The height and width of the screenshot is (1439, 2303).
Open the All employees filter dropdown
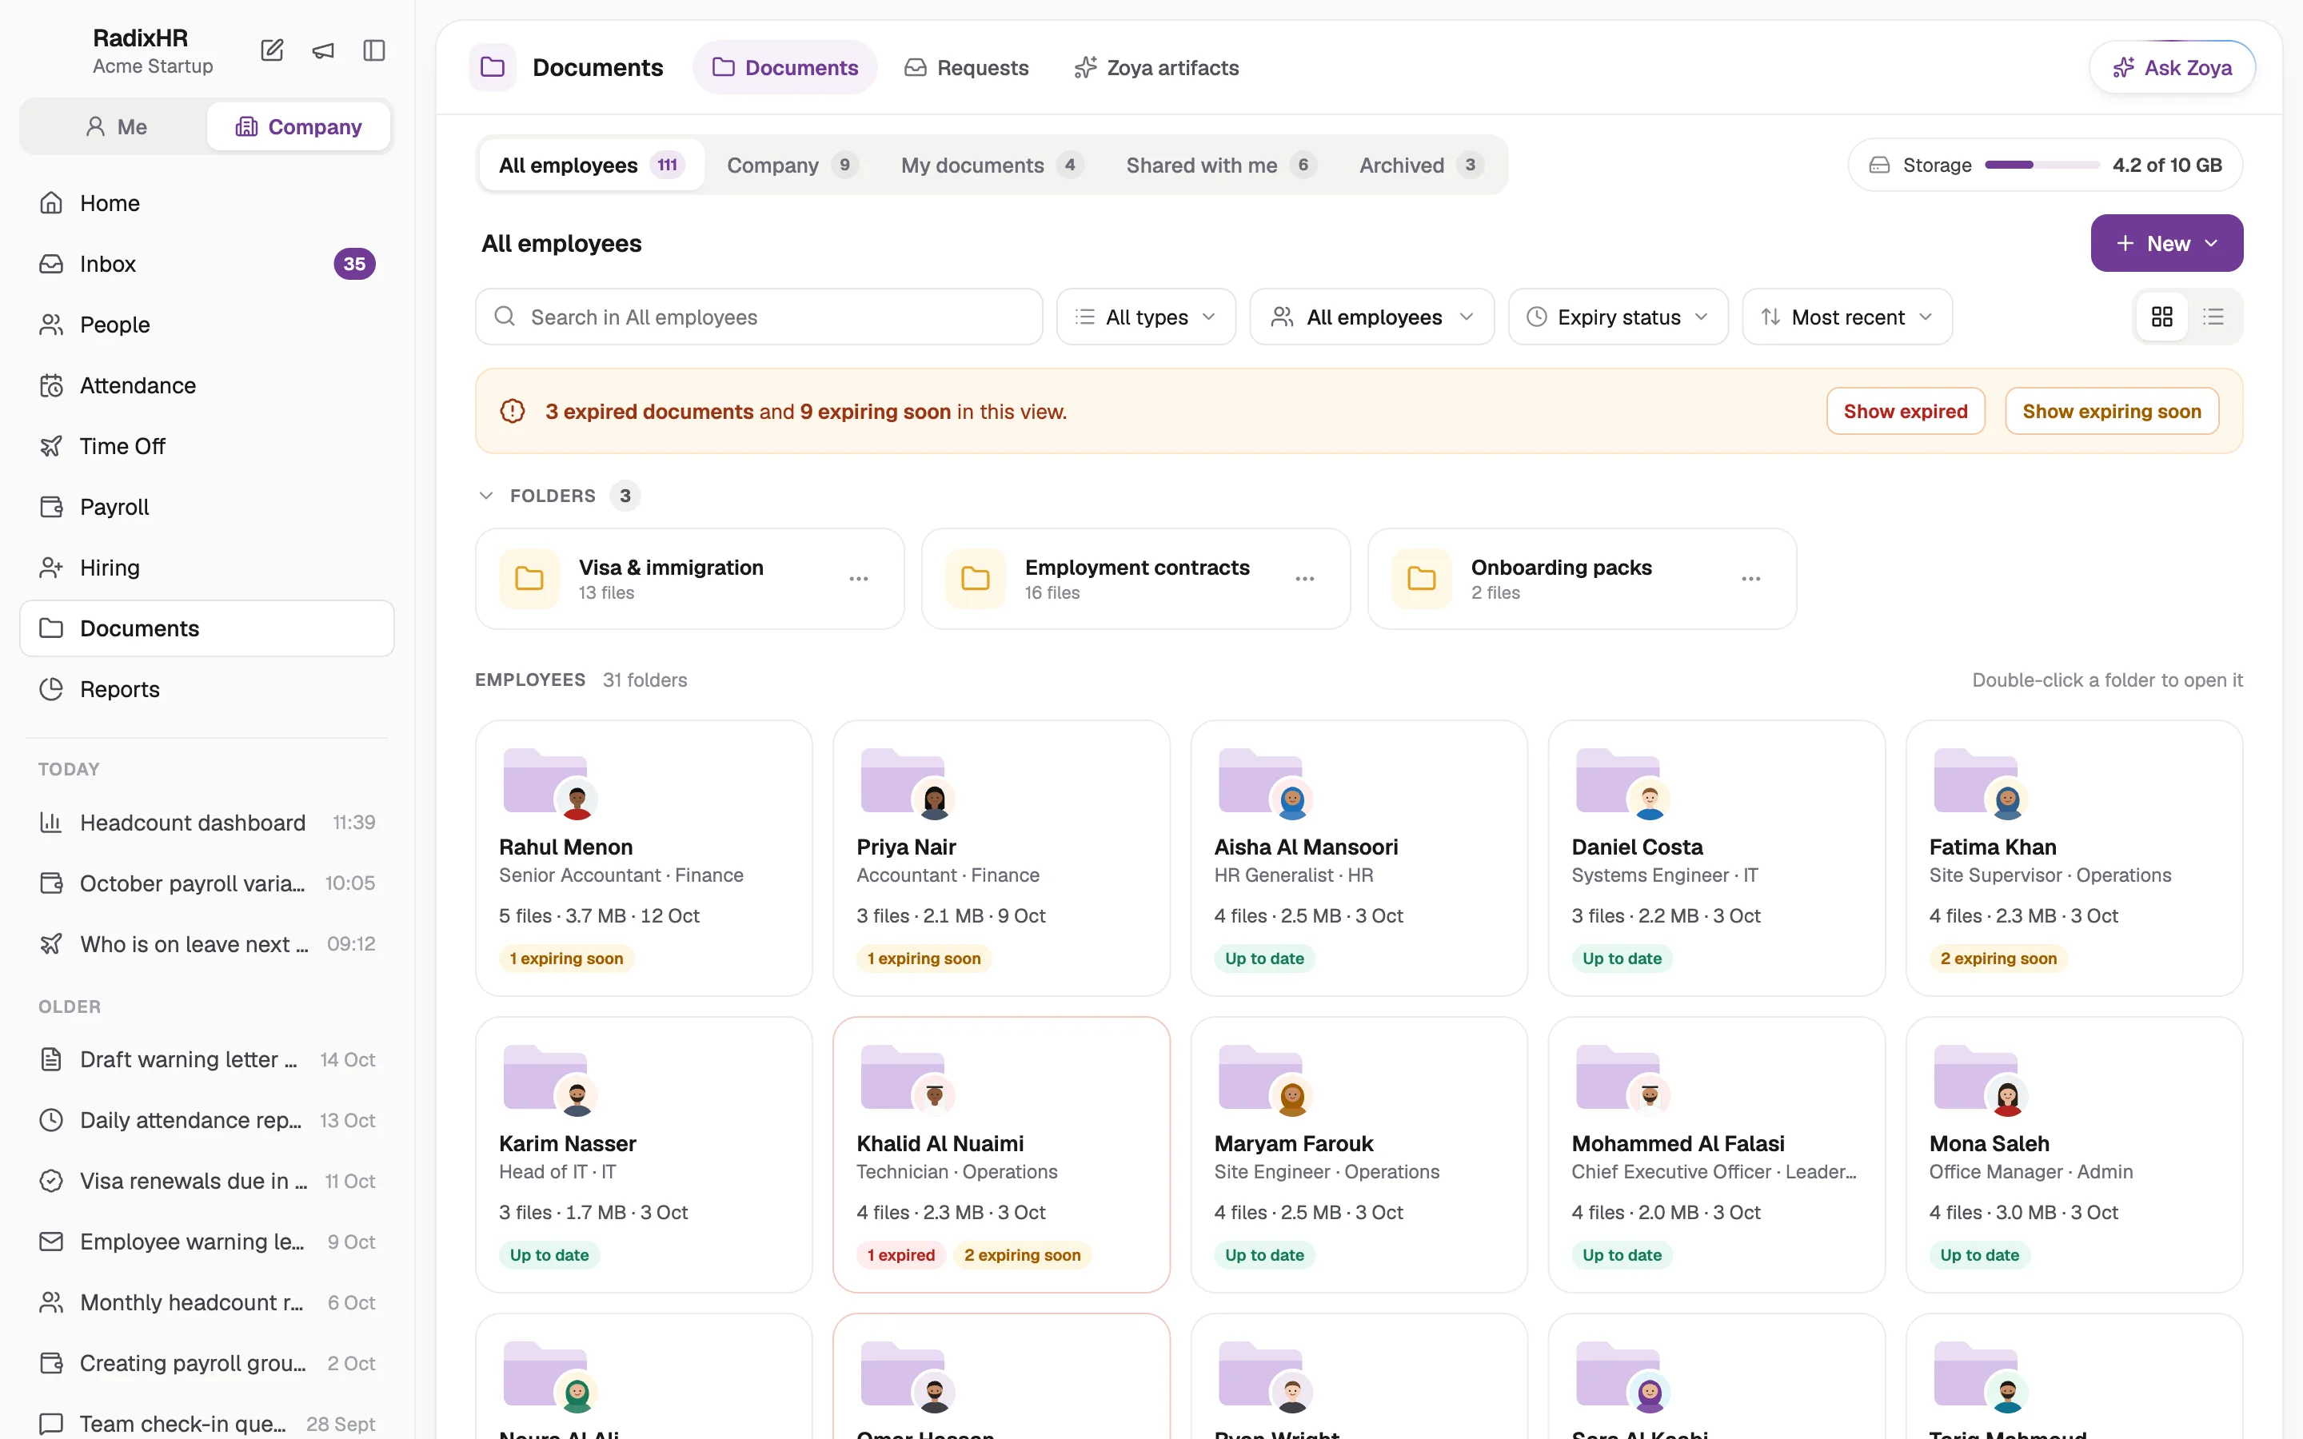point(1372,317)
